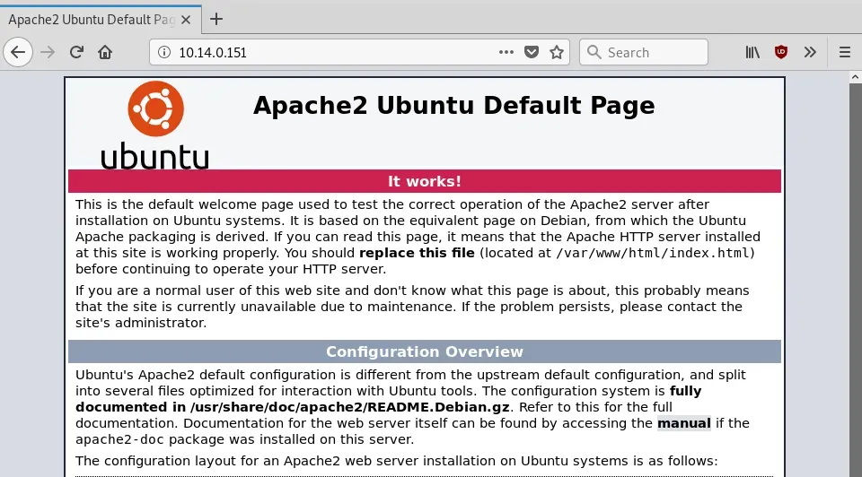The width and height of the screenshot is (862, 477).
Task: Show site information for 10.14.0.151
Action: tap(164, 53)
